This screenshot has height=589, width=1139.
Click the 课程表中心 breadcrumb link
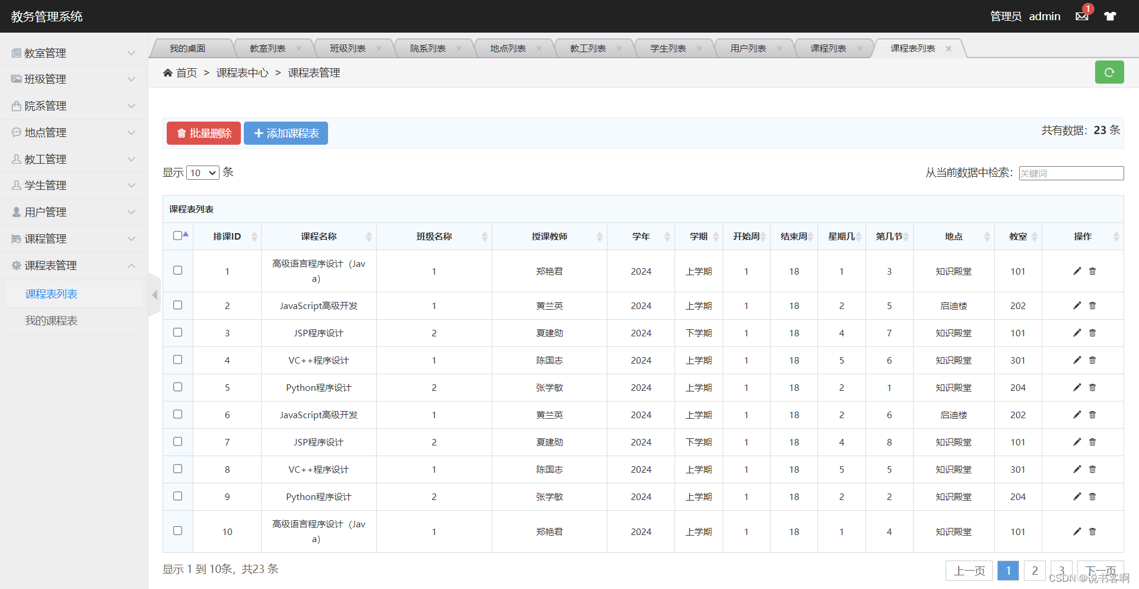click(x=242, y=72)
